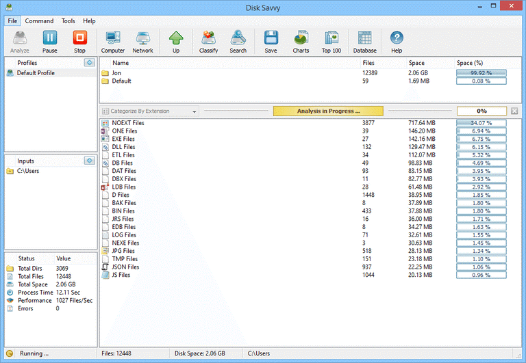Open the File menu
526x363 pixels.
12,21
